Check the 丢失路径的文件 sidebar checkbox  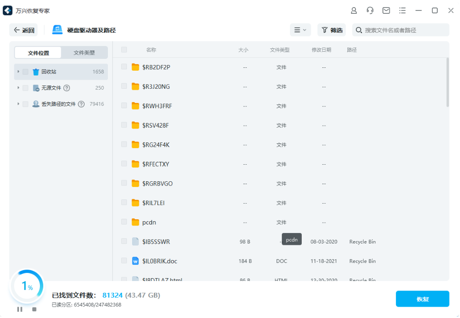pos(26,104)
